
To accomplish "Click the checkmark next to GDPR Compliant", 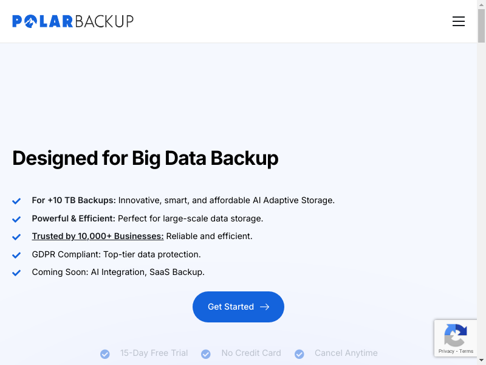I will tap(17, 255).
